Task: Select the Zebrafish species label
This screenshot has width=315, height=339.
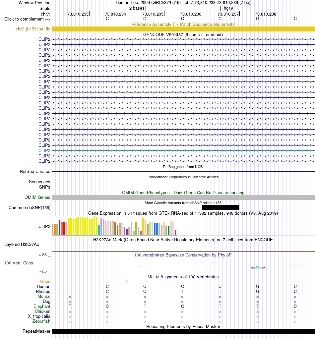Action: click(x=41, y=321)
